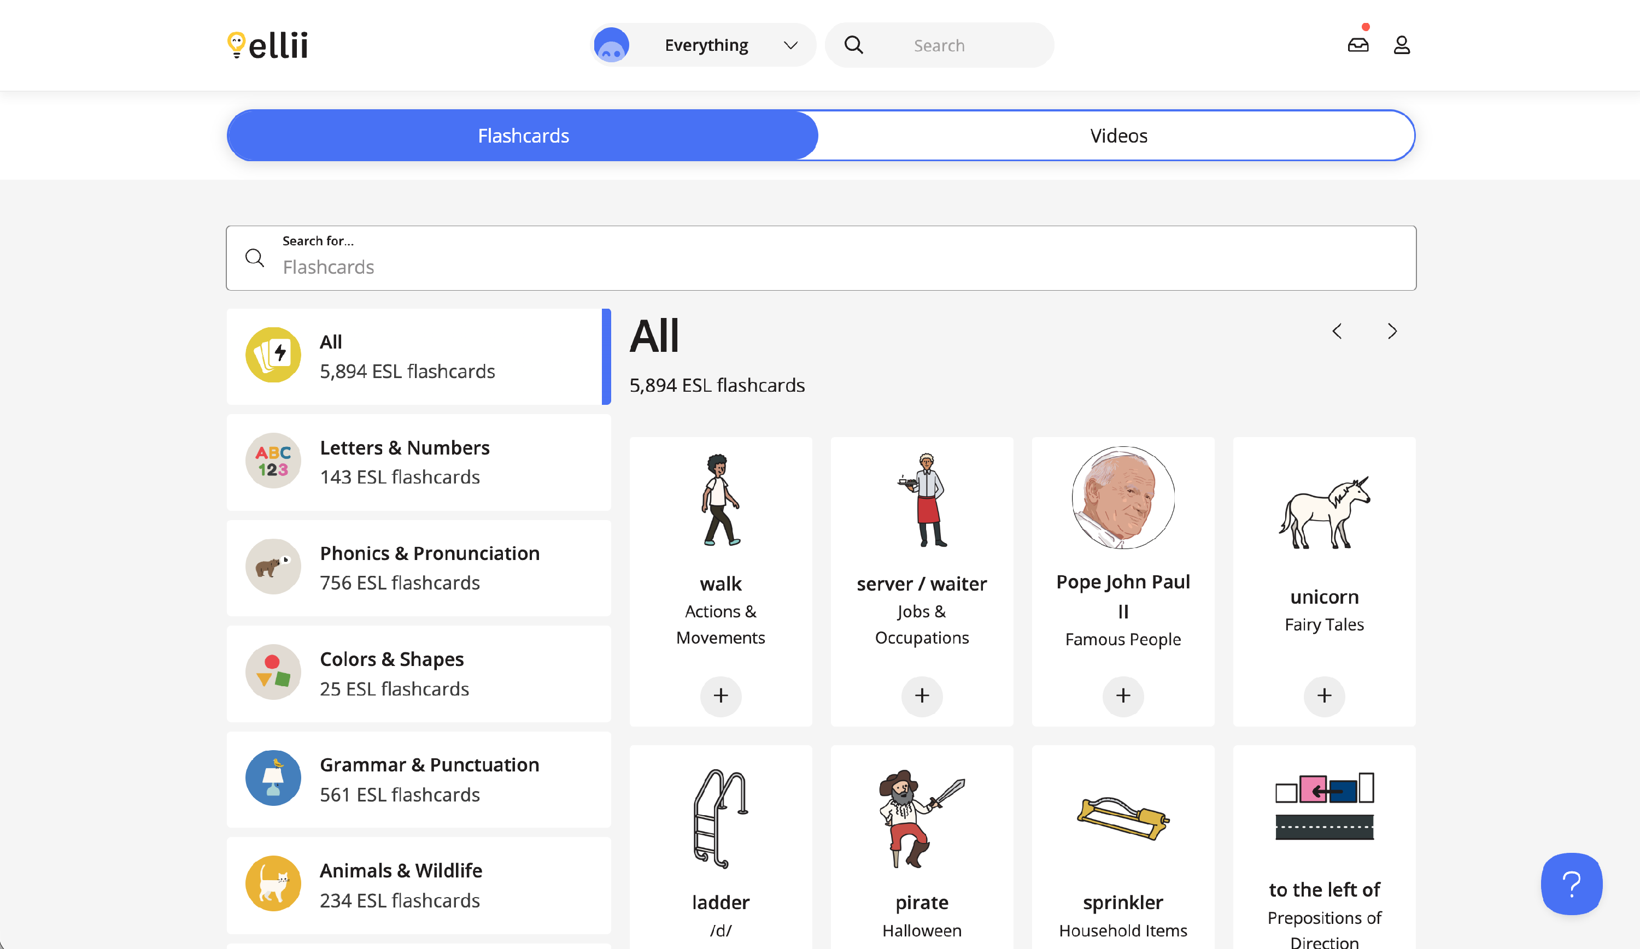Open Letters & Numbers category
Viewport: 1640px width, 949px height.
pos(418,462)
